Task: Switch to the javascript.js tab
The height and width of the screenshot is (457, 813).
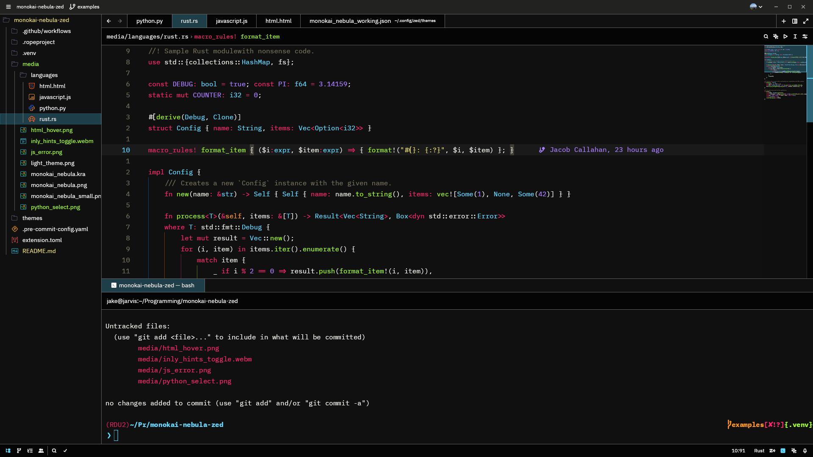Action: [x=232, y=21]
